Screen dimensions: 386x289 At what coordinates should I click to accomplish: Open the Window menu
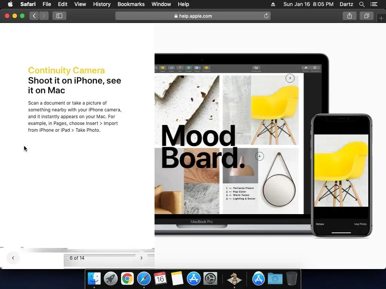click(x=161, y=4)
